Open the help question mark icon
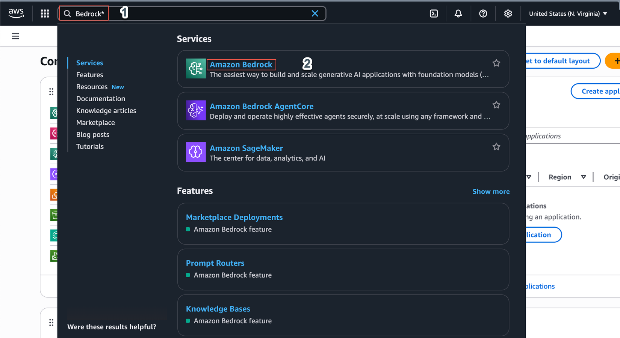The width and height of the screenshot is (620, 338). (x=483, y=14)
